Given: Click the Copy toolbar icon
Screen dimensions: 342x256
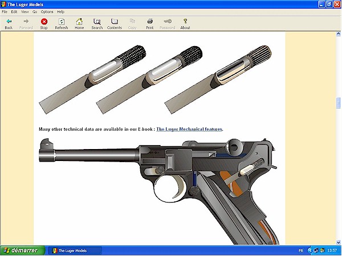Looking at the screenshot, I should coord(132,24).
